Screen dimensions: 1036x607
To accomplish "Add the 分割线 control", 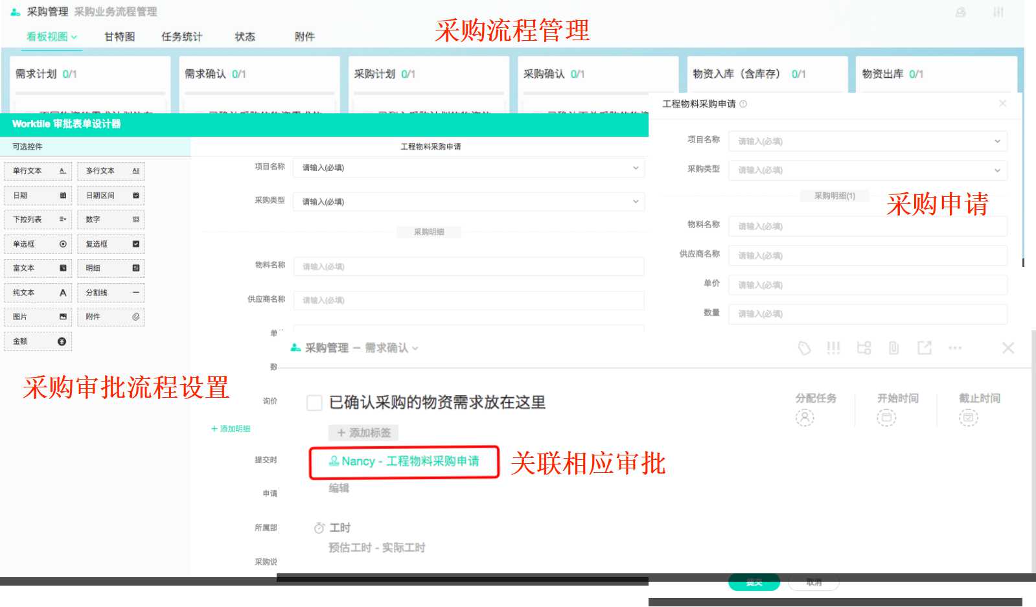I will pyautogui.click(x=111, y=293).
